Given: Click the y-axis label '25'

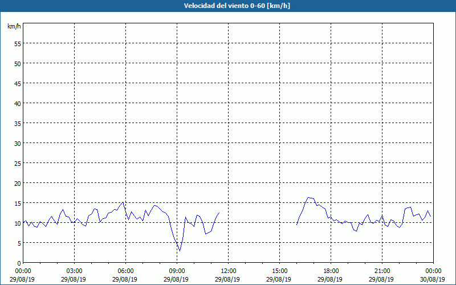Looking at the screenshot, I should click(x=18, y=164).
